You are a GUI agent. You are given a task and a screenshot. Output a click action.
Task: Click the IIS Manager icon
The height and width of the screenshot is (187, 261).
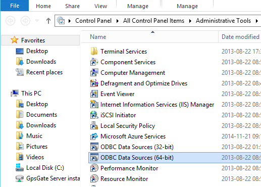[x=94, y=104]
